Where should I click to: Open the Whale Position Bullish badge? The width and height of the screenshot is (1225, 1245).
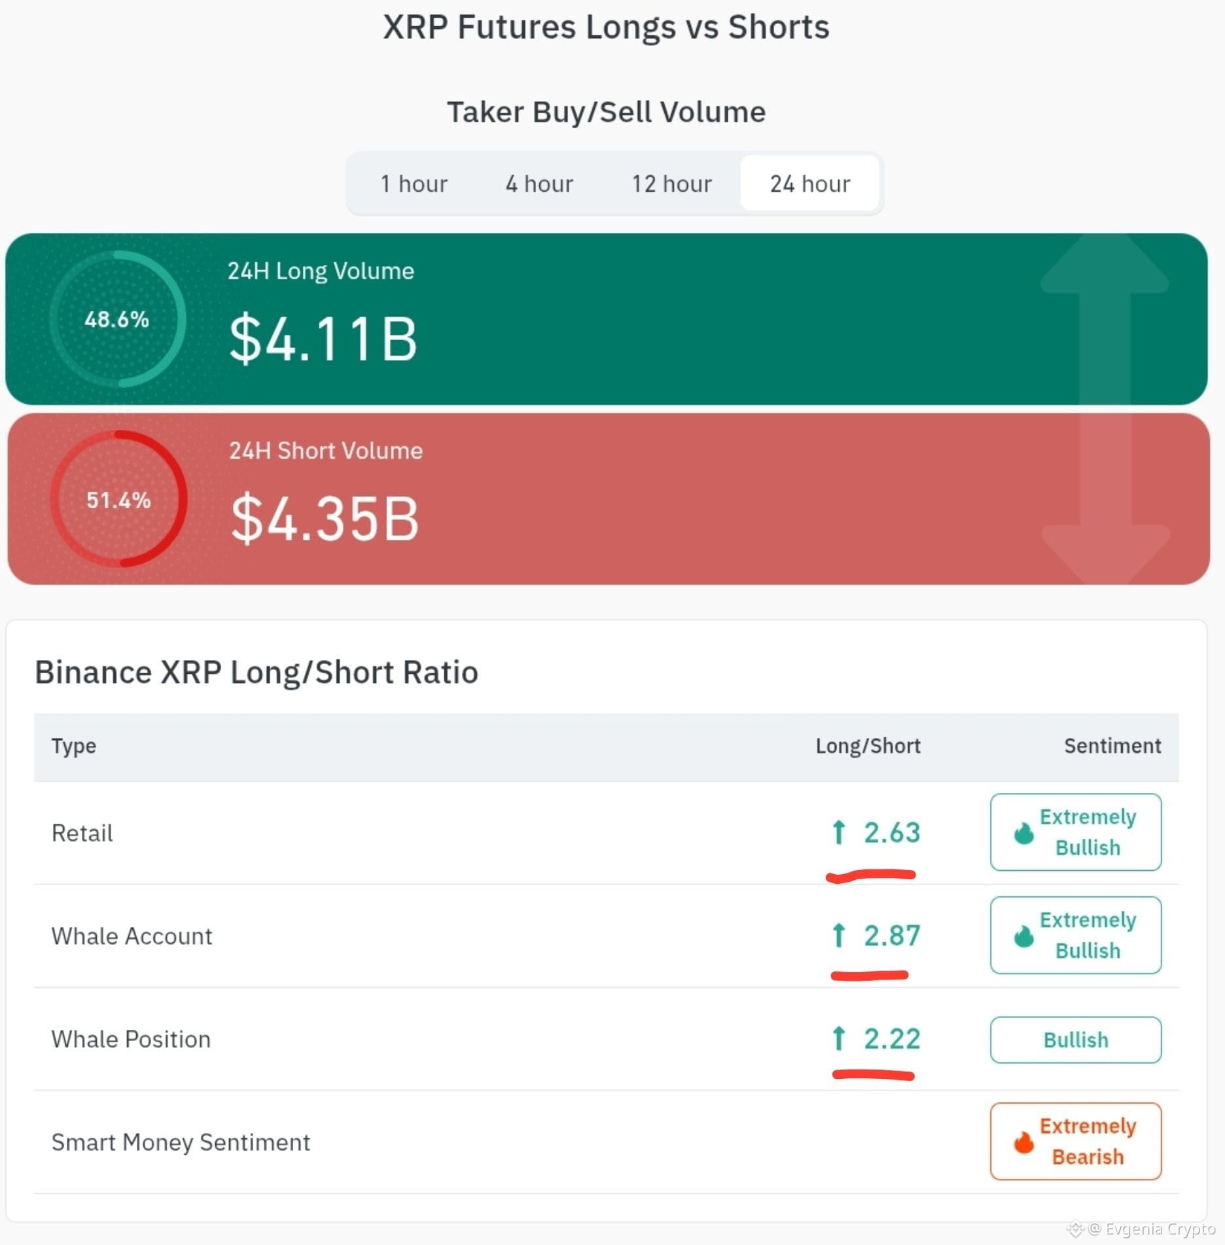tap(1076, 1040)
